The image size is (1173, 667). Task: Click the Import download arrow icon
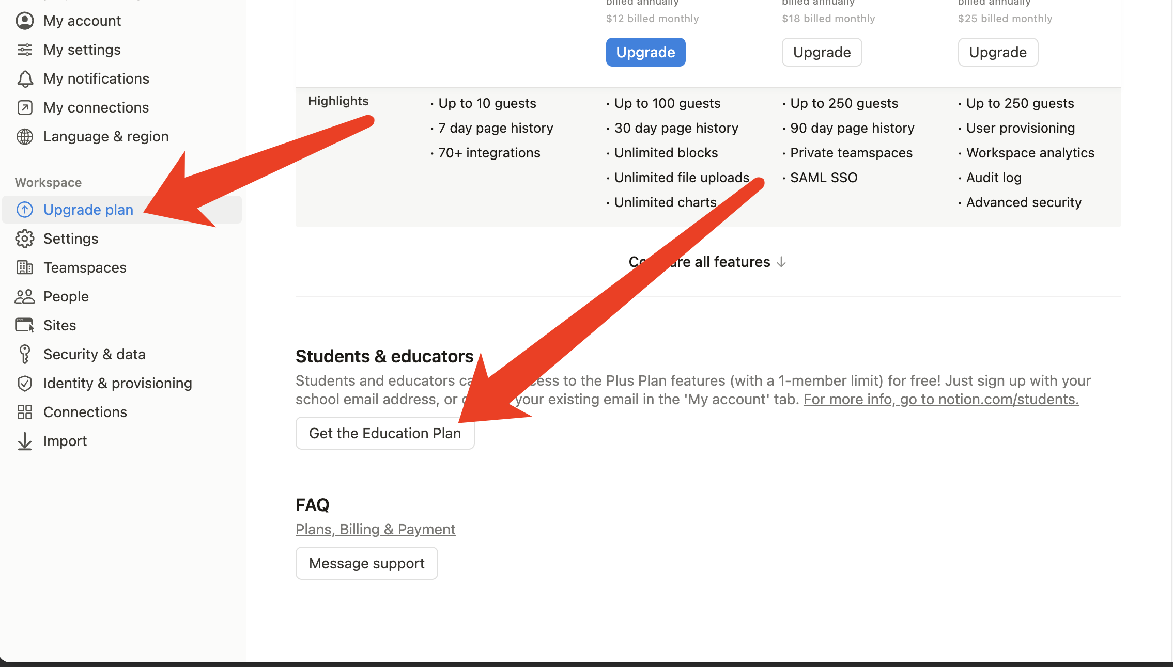point(25,441)
